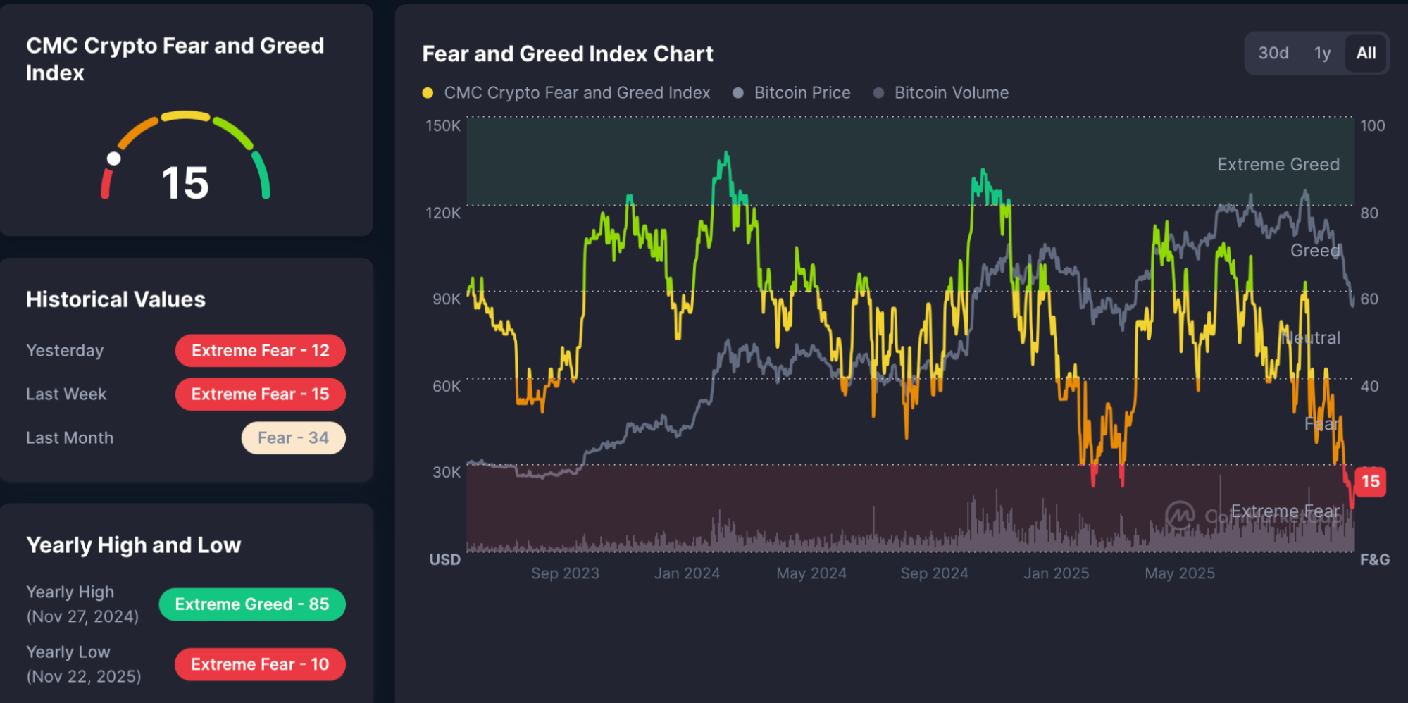Click the gauge value 15

pyautogui.click(x=185, y=183)
